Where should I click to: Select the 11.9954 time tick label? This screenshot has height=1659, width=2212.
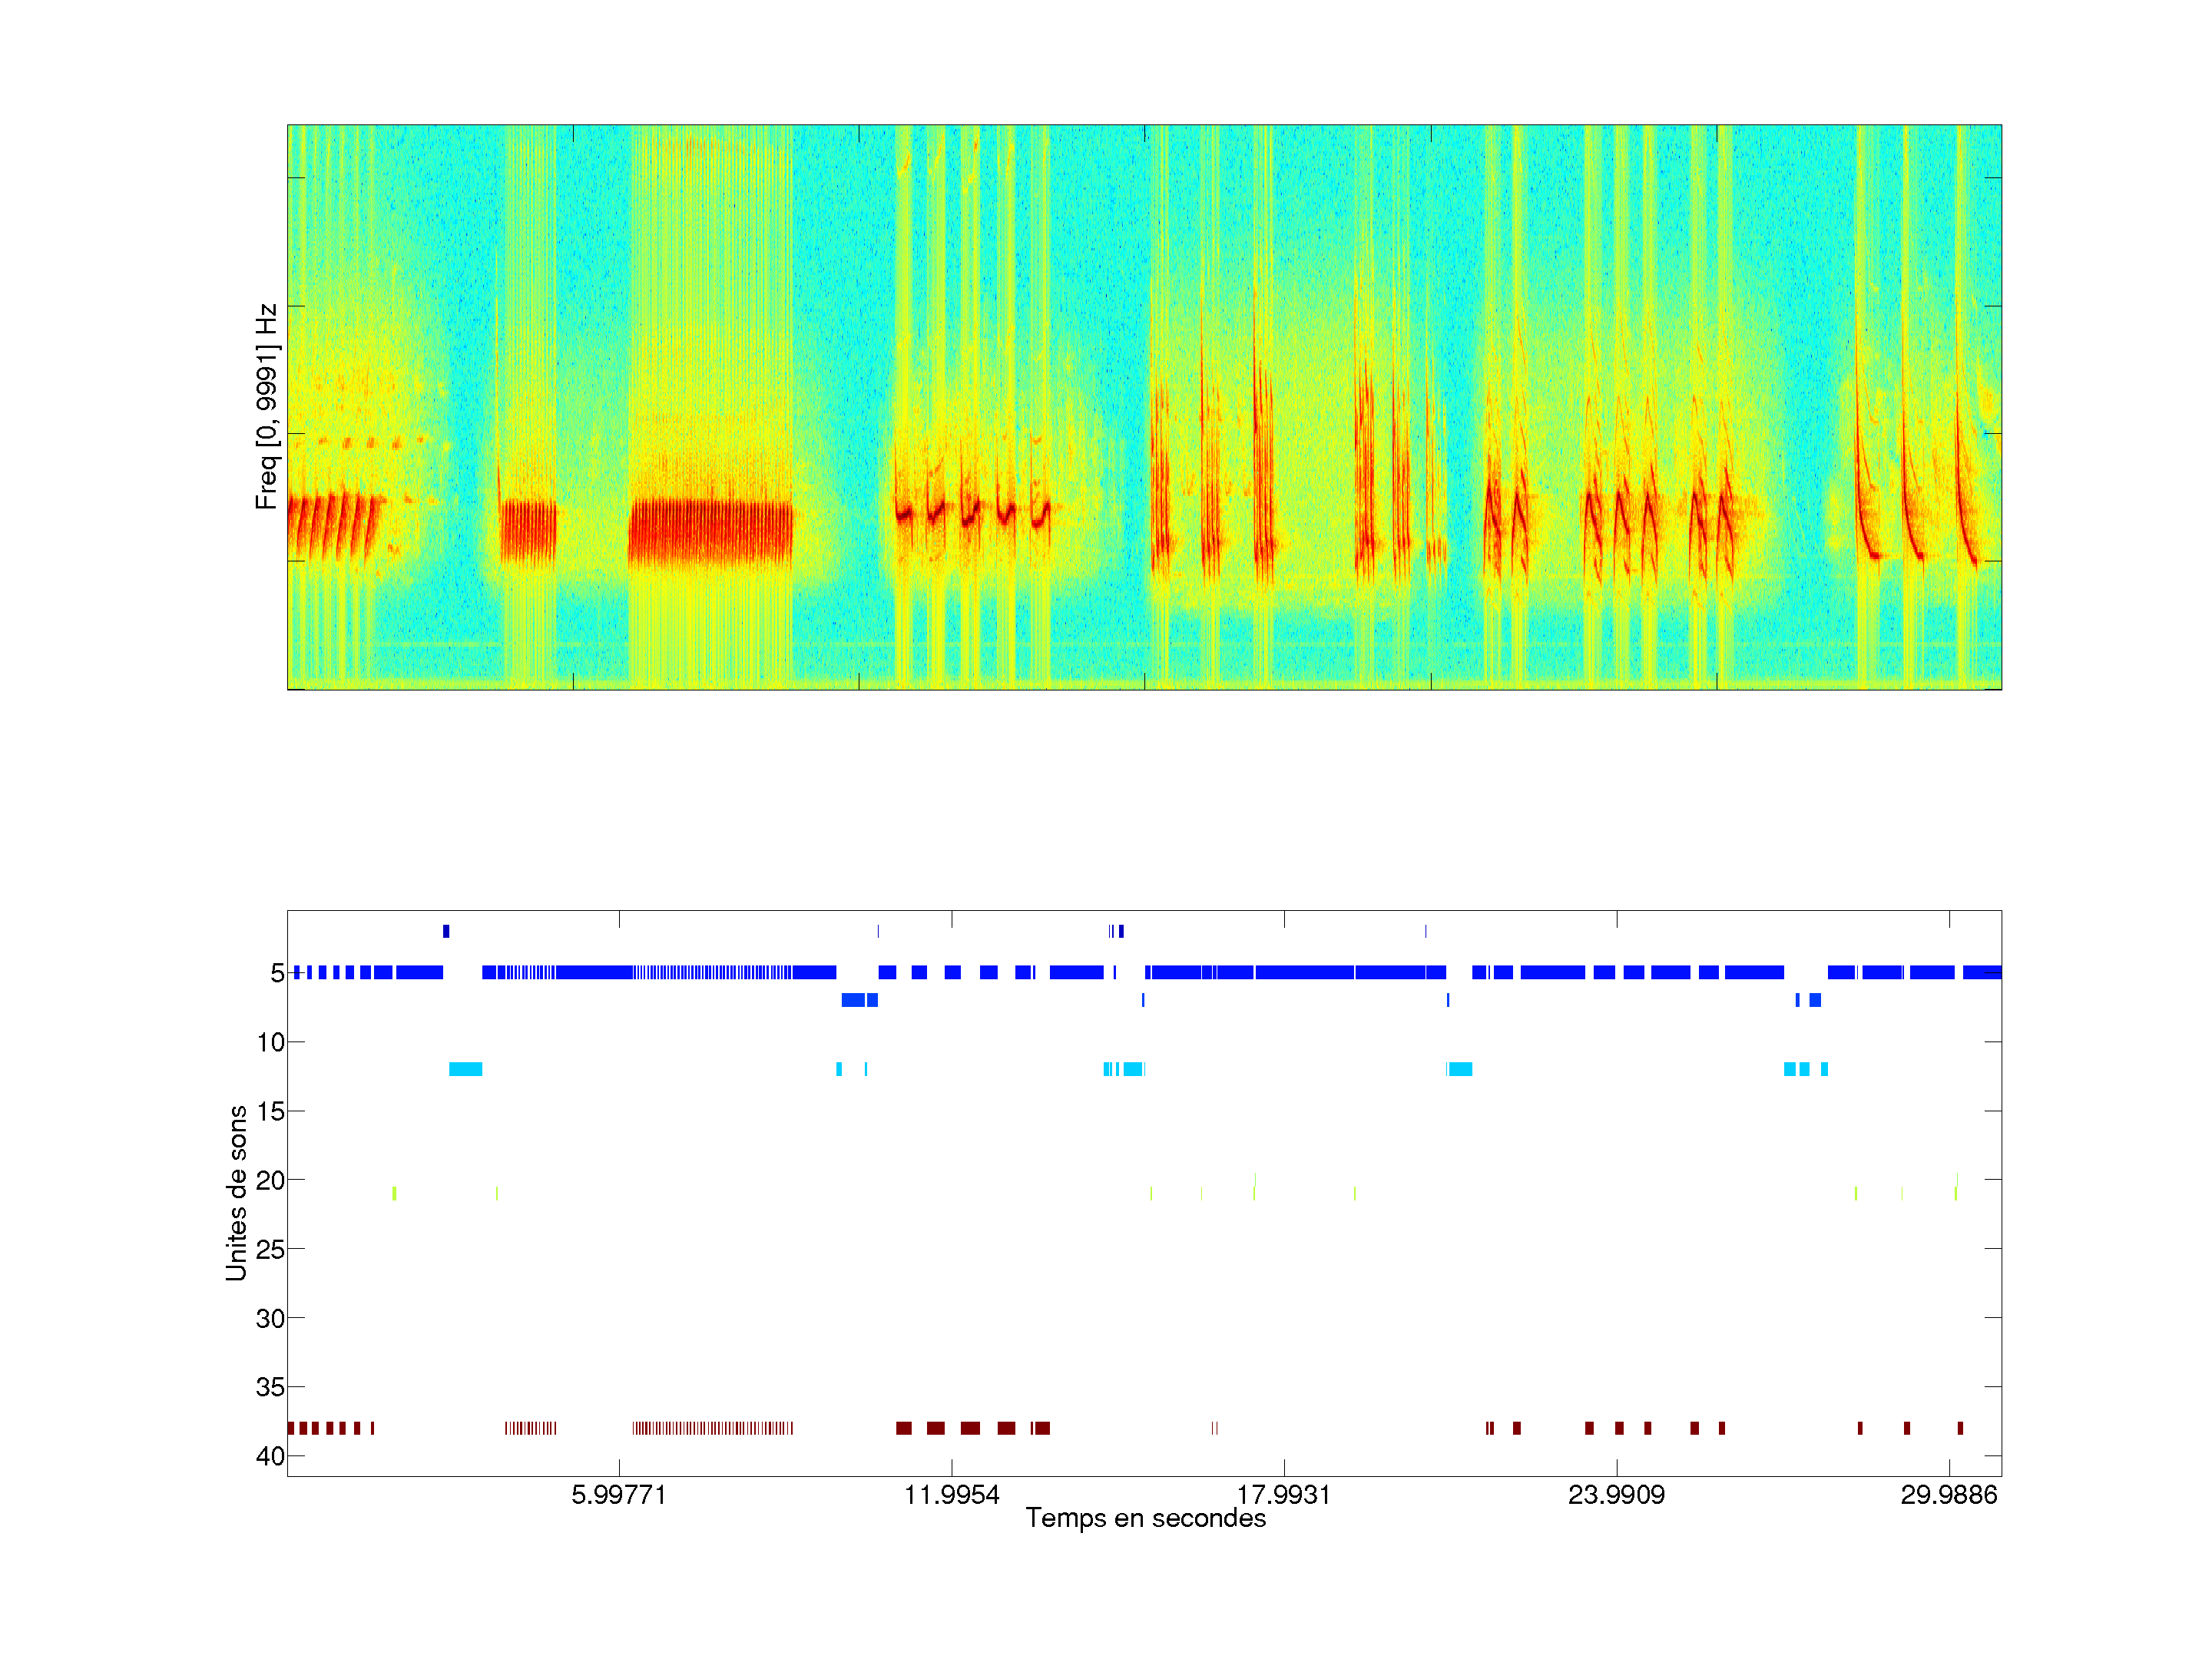click(x=951, y=1495)
